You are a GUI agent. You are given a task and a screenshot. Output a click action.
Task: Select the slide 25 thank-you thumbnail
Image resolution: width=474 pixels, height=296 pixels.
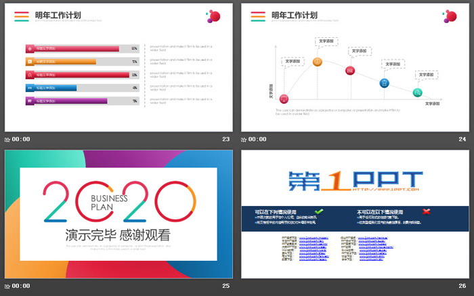click(118, 214)
